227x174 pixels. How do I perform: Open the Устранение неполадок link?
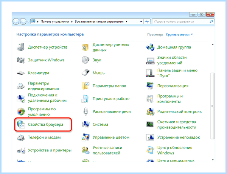coord(179,137)
